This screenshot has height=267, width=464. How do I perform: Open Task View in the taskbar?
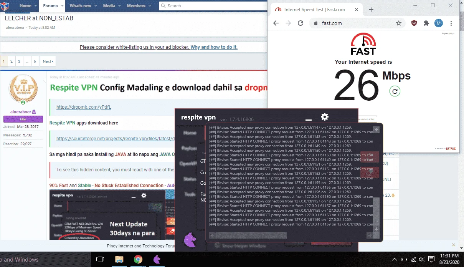(100, 259)
